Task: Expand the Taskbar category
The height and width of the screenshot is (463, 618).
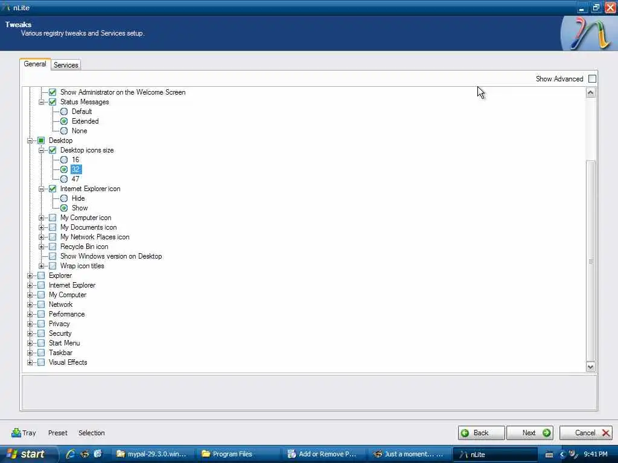Action: pyautogui.click(x=30, y=353)
